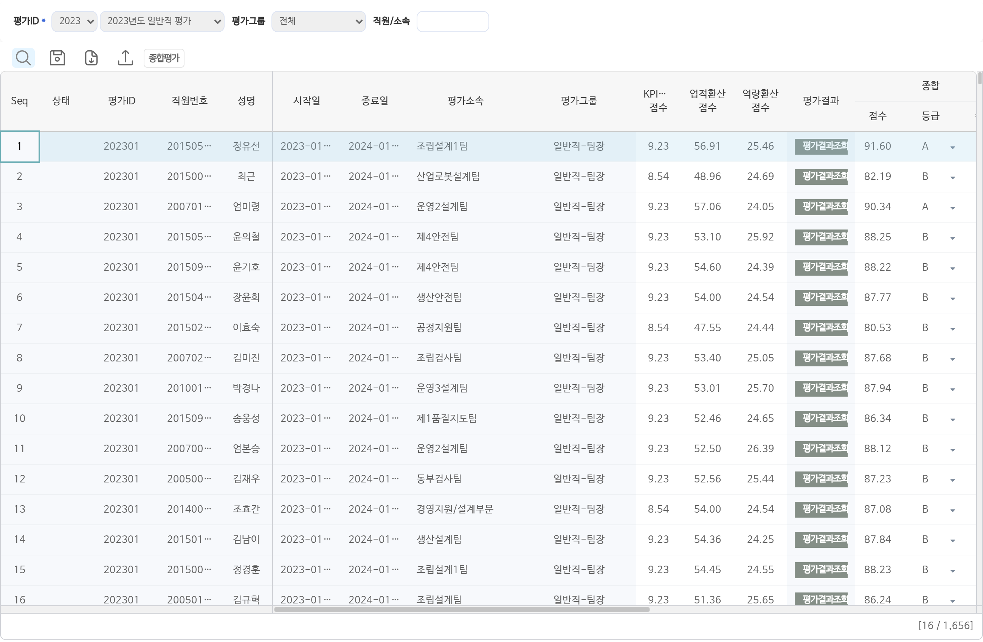This screenshot has height=642, width=983.
Task: Click the 평가그룹 column header
Action: coord(579,101)
